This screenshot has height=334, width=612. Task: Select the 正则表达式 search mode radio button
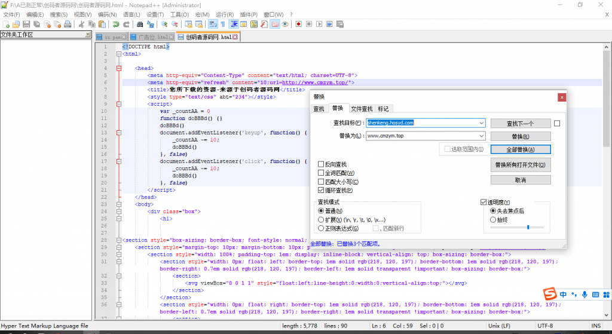point(322,228)
